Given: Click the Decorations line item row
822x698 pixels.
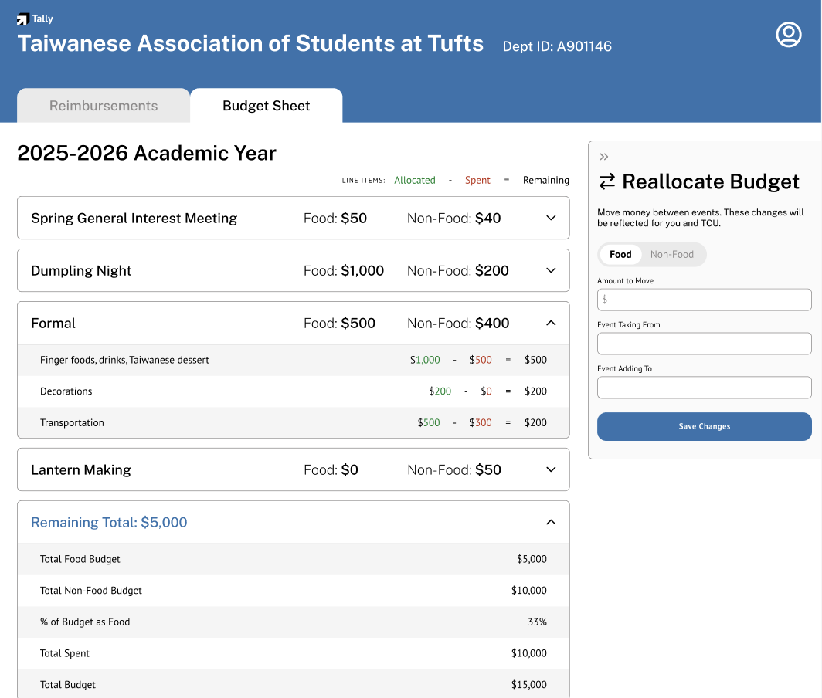Looking at the screenshot, I should tap(294, 391).
